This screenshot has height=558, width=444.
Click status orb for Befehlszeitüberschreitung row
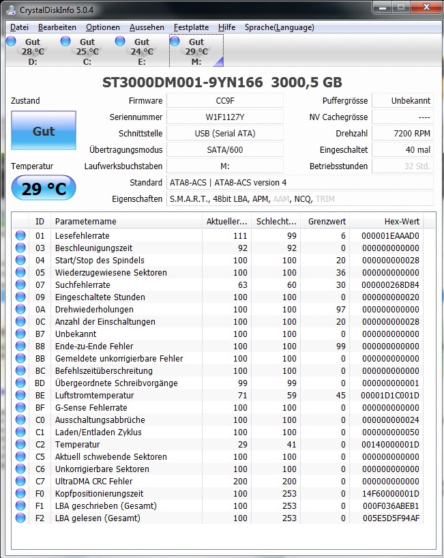point(20,370)
